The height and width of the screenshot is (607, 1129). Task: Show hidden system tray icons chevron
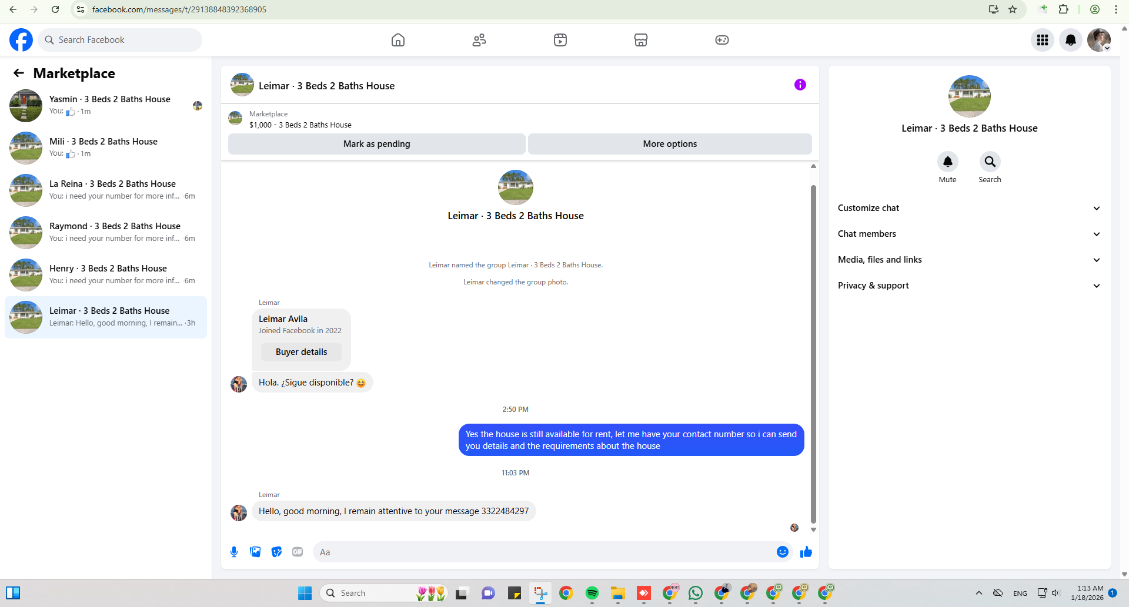tap(979, 593)
